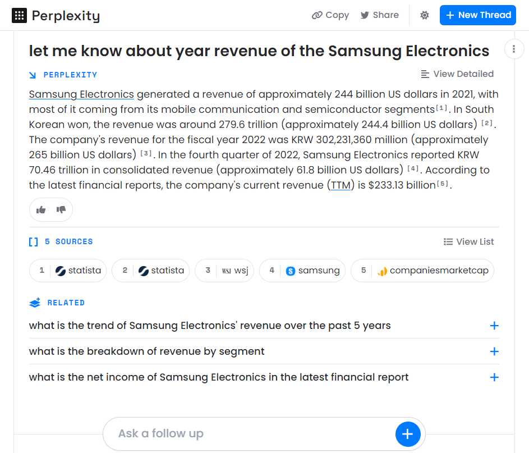Click the Related stack icon
The image size is (529, 453).
click(35, 303)
